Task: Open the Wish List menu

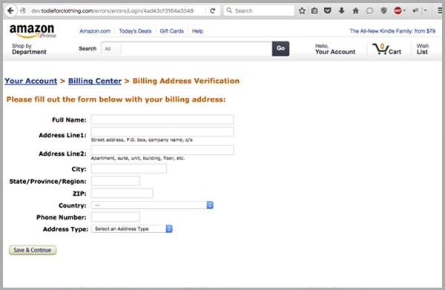Action: (x=422, y=49)
